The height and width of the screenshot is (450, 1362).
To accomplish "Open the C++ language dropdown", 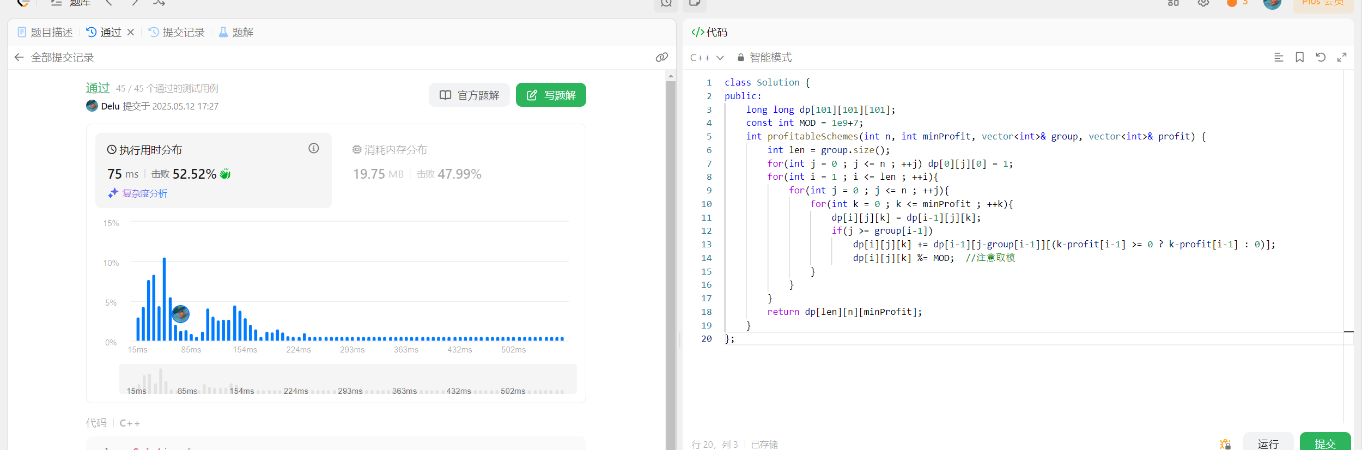I will point(707,57).
